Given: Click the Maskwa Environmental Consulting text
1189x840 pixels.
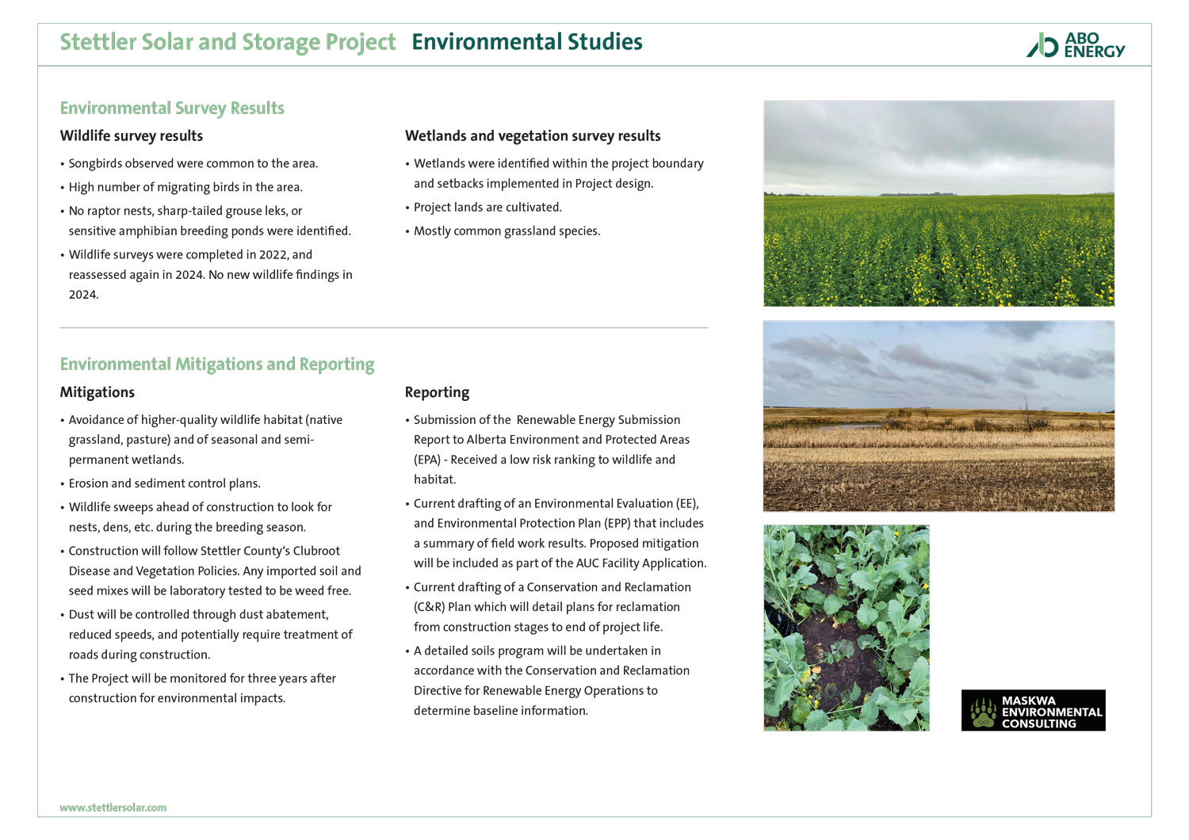Looking at the screenshot, I should (x=1051, y=712).
